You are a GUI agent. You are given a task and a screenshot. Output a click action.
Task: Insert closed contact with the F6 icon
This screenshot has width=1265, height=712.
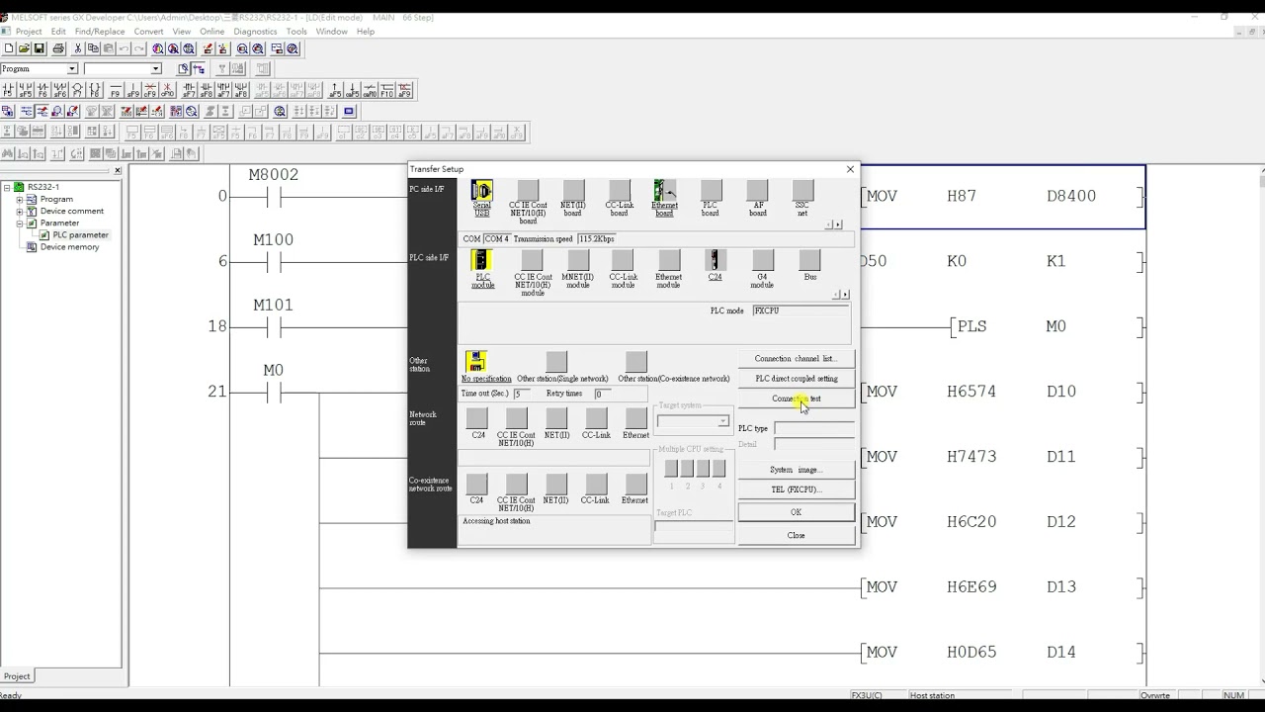click(42, 90)
